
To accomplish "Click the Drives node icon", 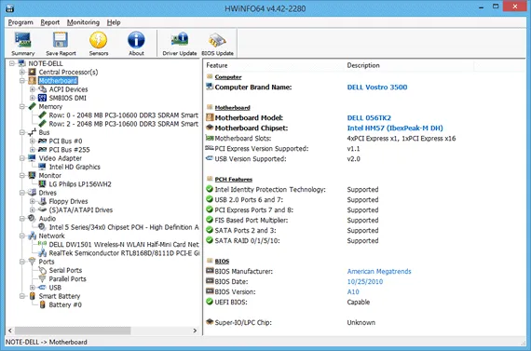I will pos(33,193).
